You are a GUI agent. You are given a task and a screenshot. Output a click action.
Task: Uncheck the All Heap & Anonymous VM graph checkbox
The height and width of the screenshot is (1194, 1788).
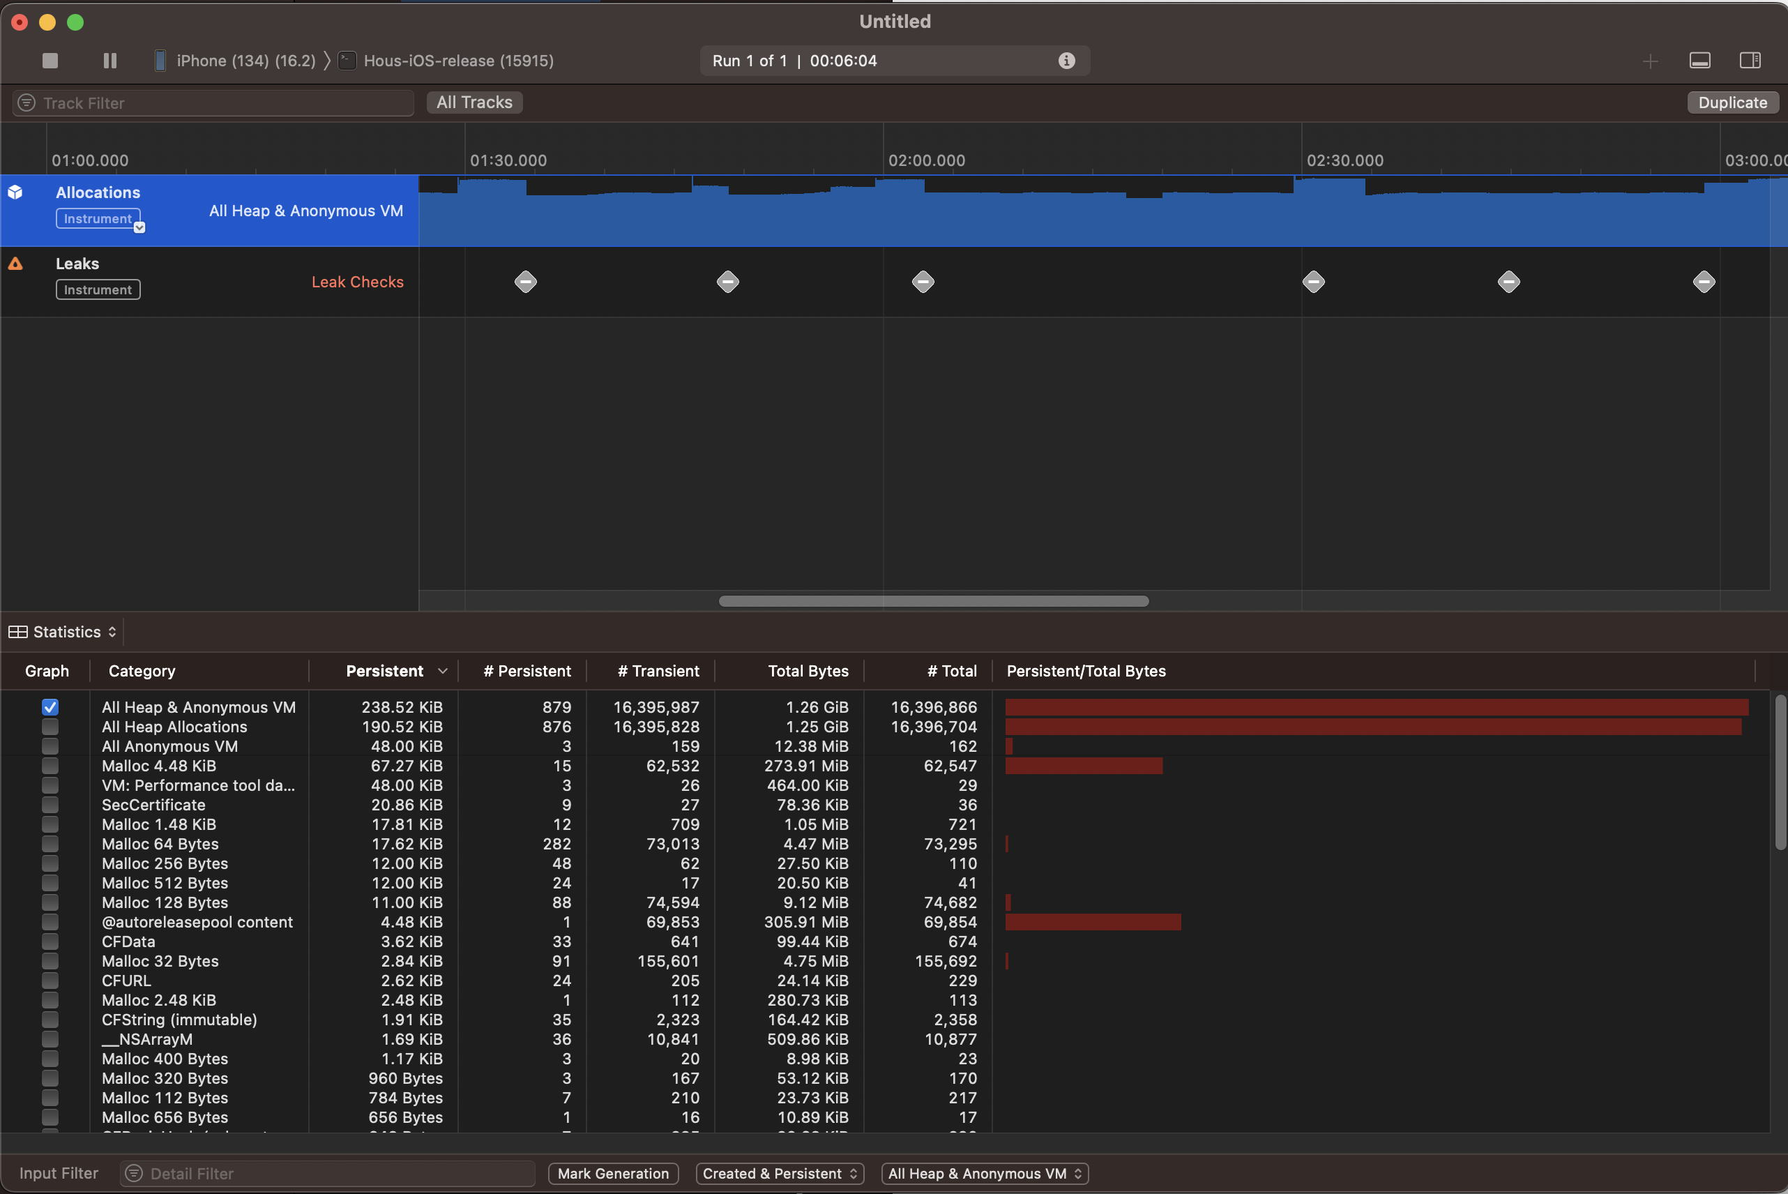[x=50, y=706]
